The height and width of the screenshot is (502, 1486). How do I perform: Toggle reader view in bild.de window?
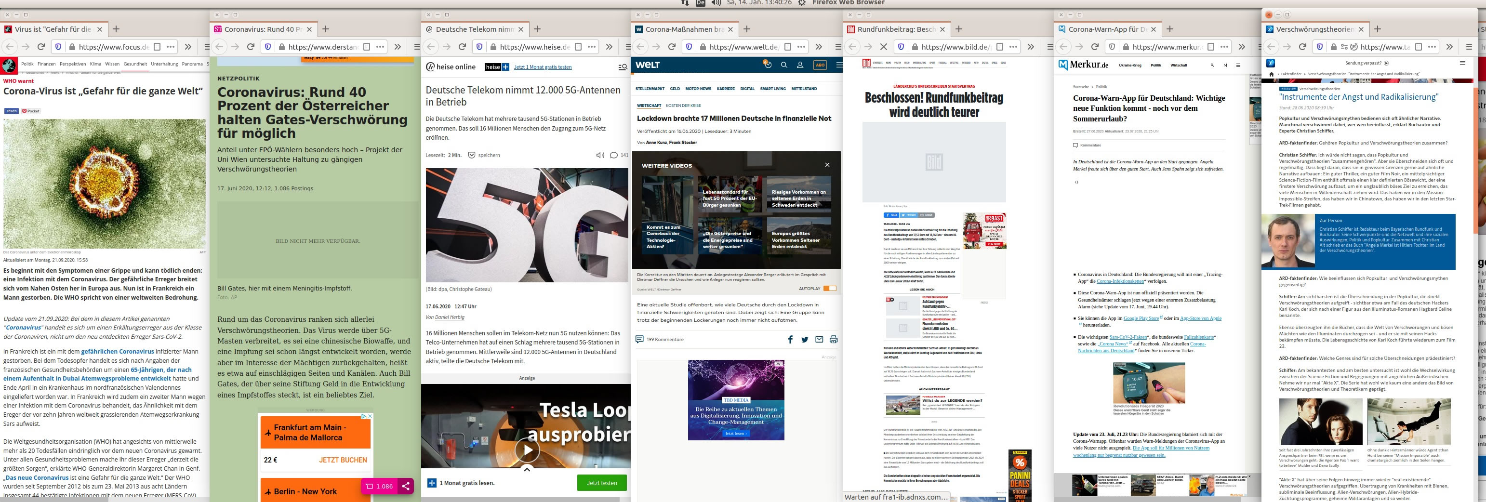1000,47
